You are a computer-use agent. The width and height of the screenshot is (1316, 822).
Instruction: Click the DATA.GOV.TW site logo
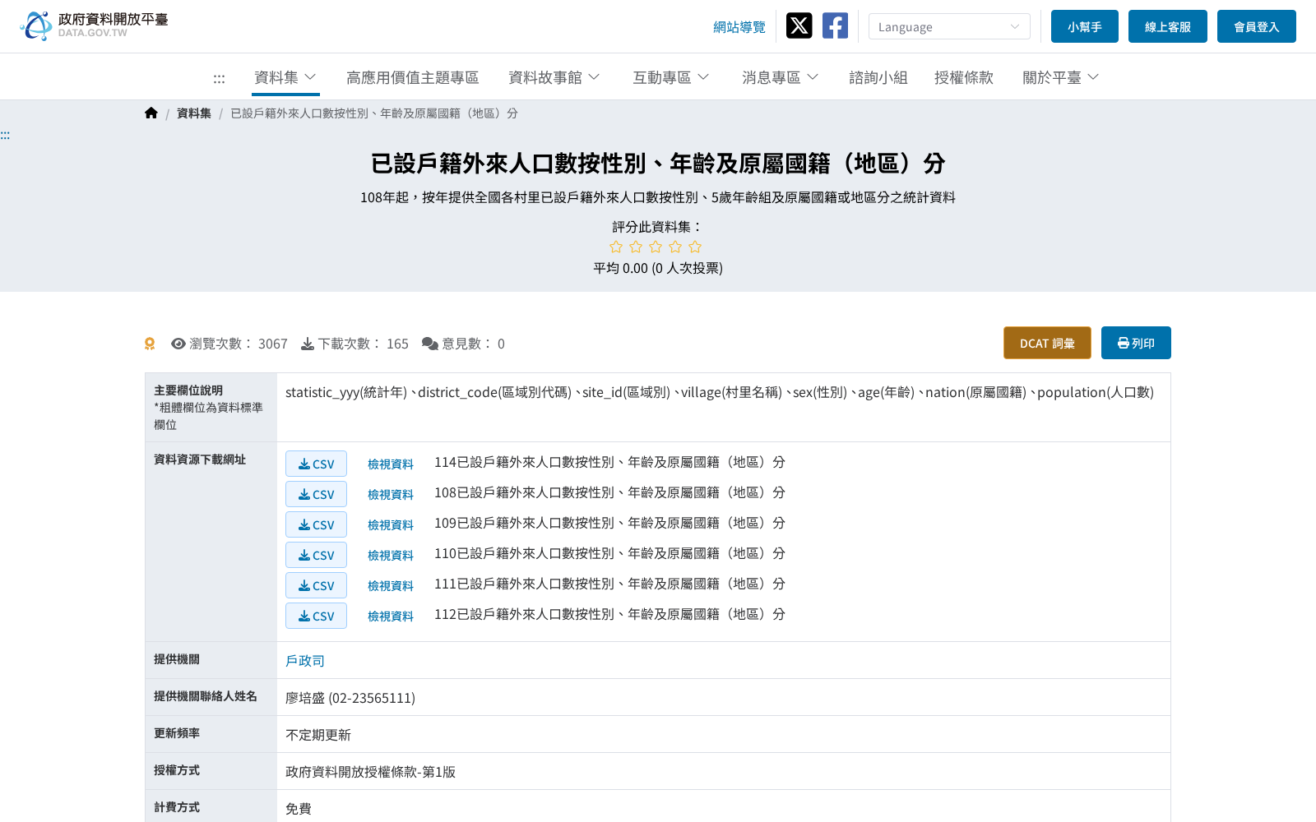tap(94, 25)
